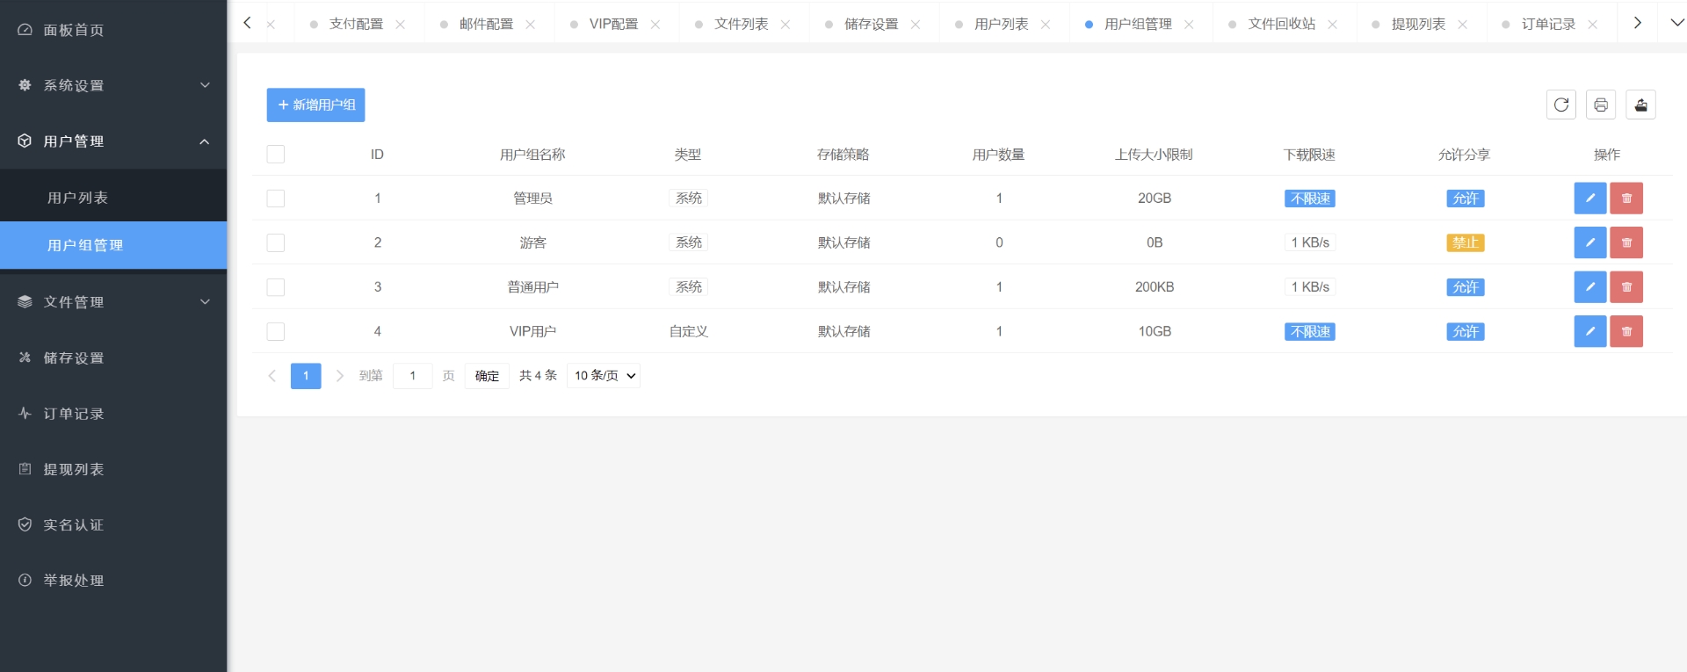Switch to the 用户列表 tab
The image size is (1687, 672).
[x=1001, y=25]
